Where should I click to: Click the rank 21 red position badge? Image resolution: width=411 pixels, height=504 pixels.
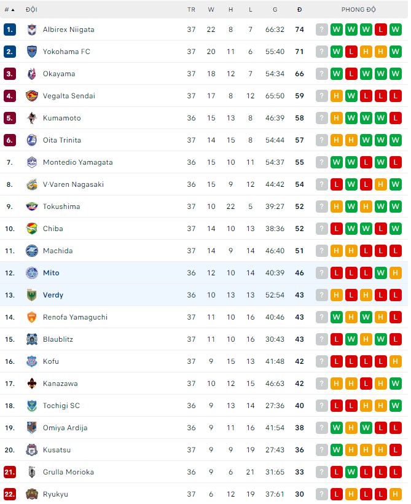(9, 472)
